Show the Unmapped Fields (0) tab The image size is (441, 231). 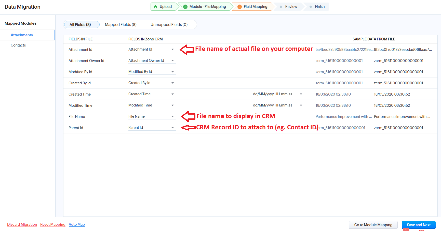click(169, 25)
